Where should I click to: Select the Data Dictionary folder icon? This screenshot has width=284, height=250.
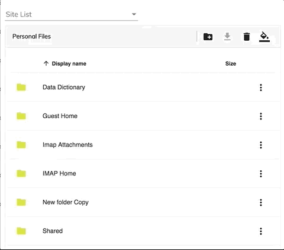(21, 87)
